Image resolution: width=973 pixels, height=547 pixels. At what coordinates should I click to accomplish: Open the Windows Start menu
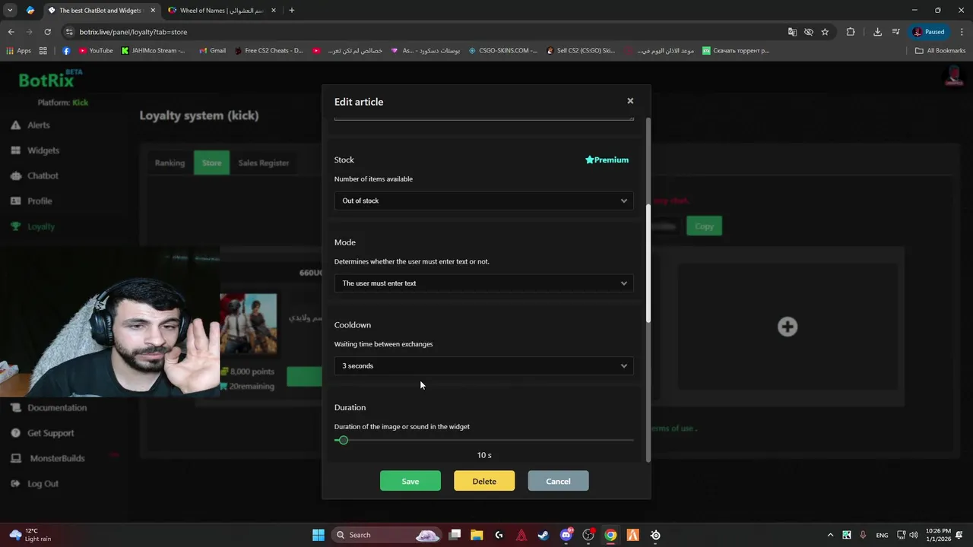pyautogui.click(x=319, y=535)
